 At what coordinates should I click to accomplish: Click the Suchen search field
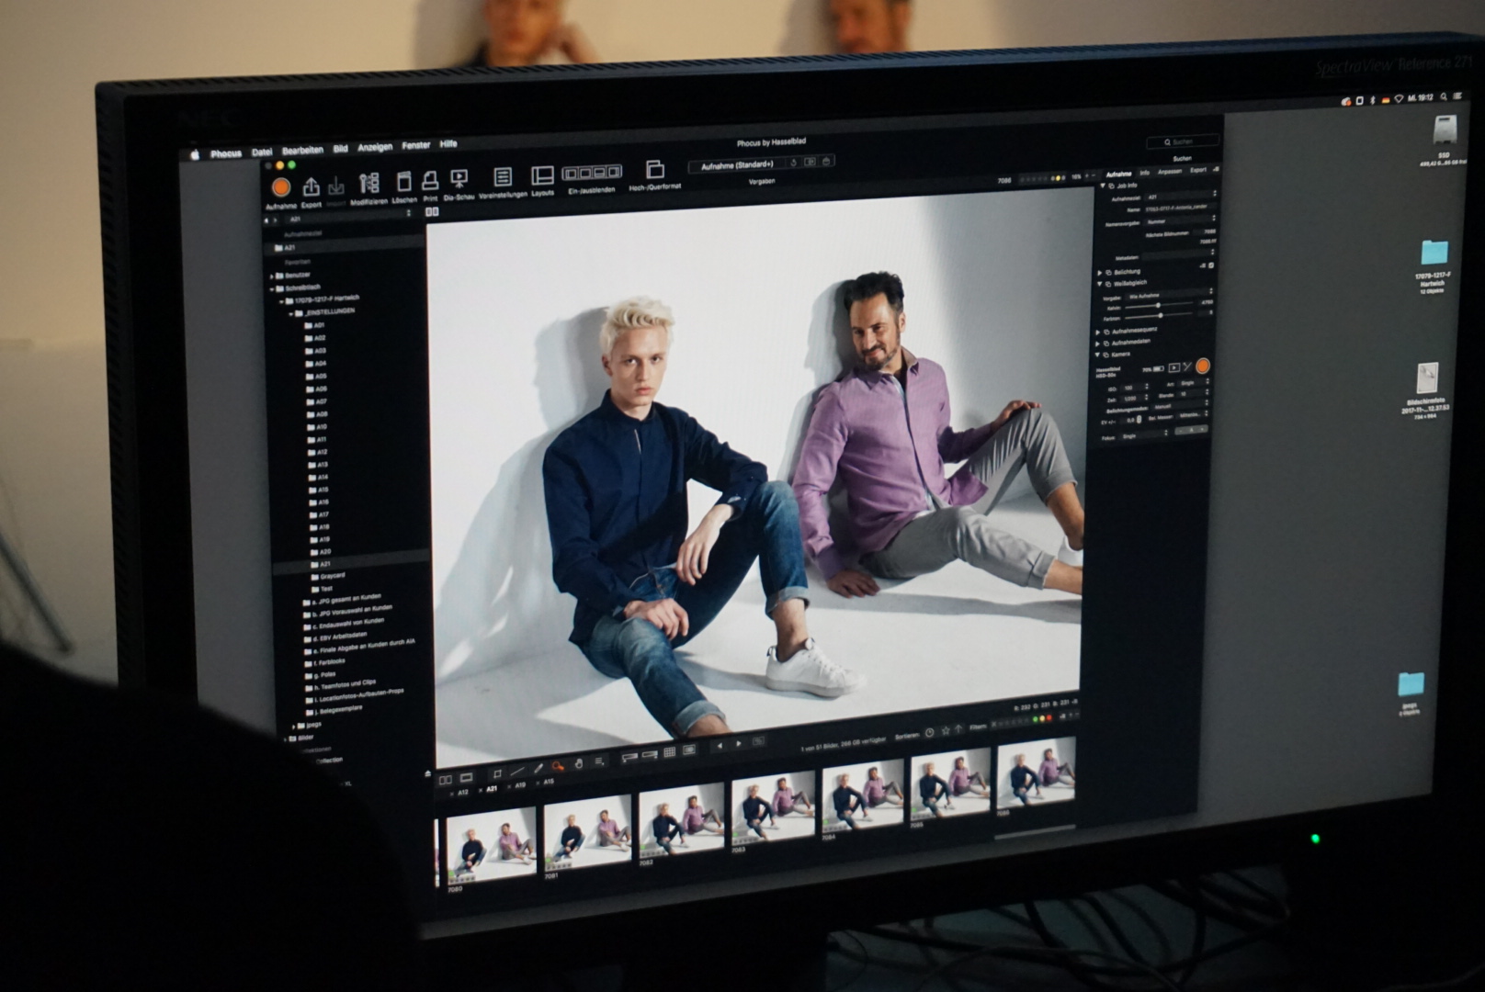pyautogui.click(x=1183, y=141)
